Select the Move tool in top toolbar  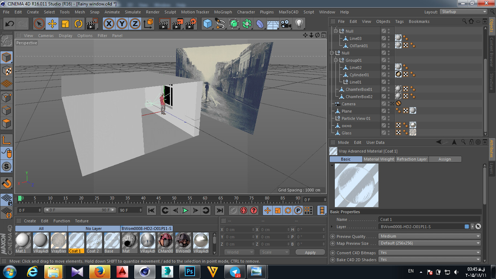click(x=52, y=24)
